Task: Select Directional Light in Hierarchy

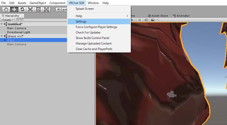Action: 19,32
